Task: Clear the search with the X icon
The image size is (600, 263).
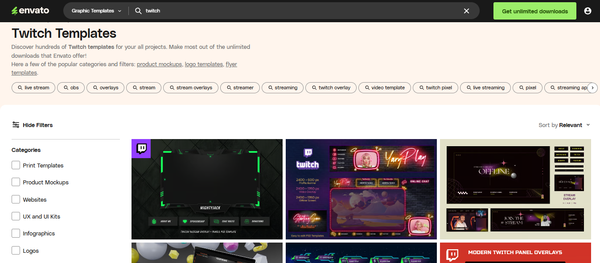Action: [x=466, y=11]
